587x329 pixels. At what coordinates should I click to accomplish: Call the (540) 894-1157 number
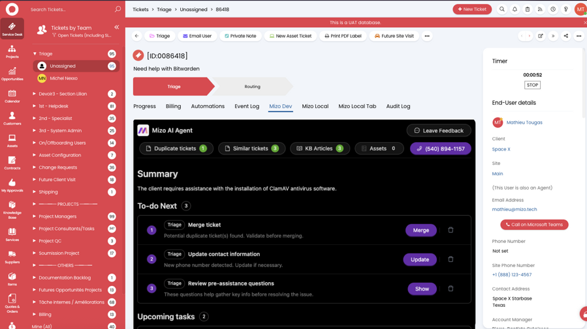click(x=441, y=149)
